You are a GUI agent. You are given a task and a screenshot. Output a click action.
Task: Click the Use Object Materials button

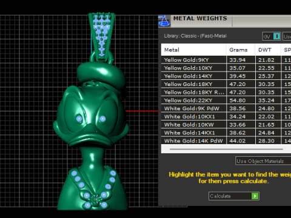[263, 161]
